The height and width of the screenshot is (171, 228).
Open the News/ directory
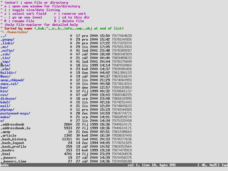[x=6, y=76]
